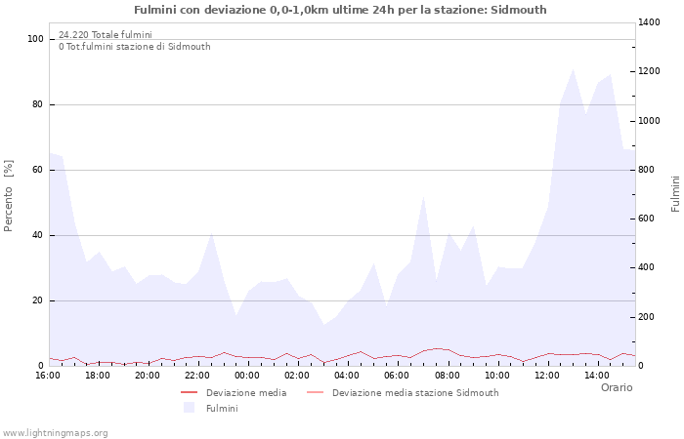Click the 1400 value on right axis

[651, 22]
